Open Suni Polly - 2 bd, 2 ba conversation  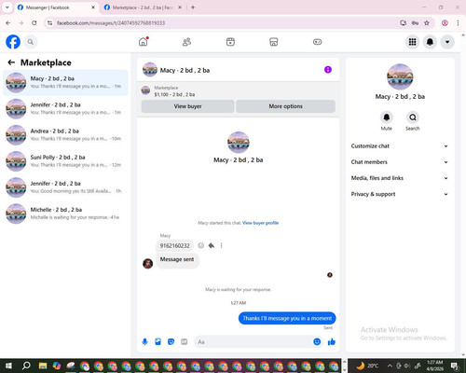[x=65, y=161]
